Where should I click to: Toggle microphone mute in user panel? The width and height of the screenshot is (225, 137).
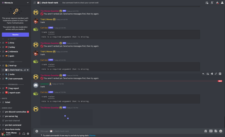click(20, 134)
